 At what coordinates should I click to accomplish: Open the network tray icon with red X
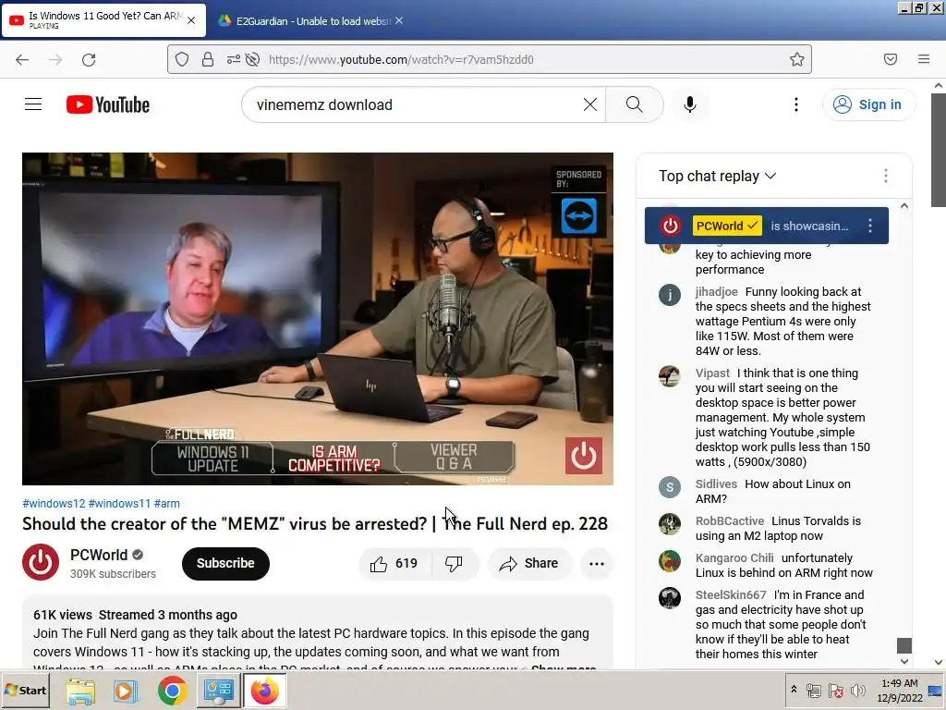click(835, 690)
